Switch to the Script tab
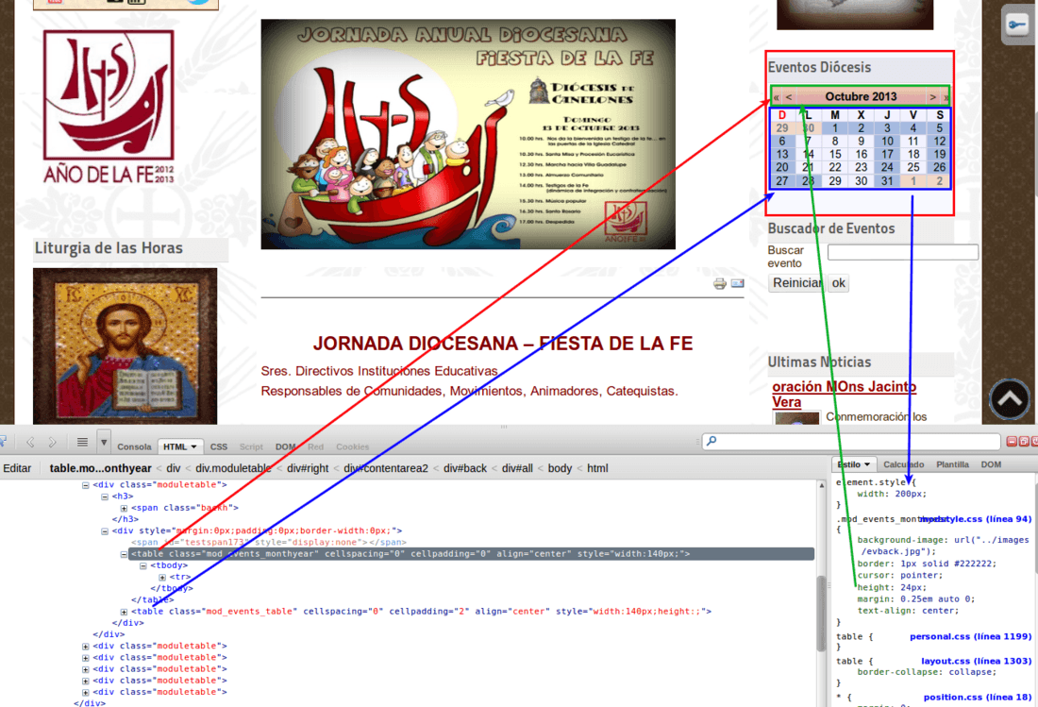 pyautogui.click(x=251, y=446)
